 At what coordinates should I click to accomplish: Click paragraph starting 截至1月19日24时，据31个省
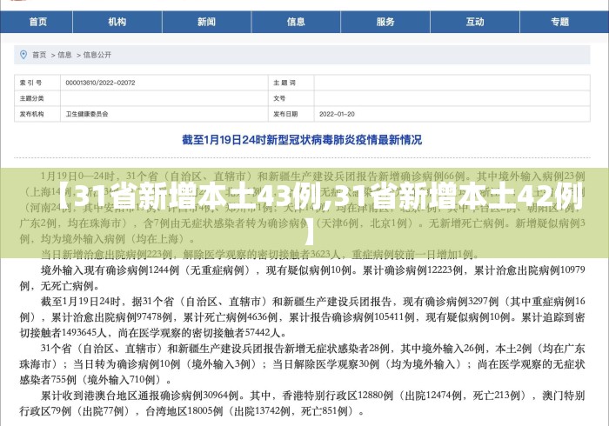(302, 317)
